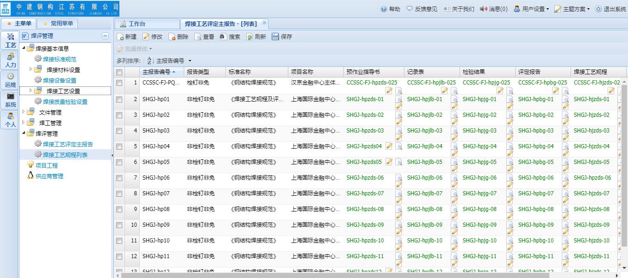Click the pencil edit icon under SHGJ-hpjlb-02
The image size is (628, 278).
(x=454, y=122)
